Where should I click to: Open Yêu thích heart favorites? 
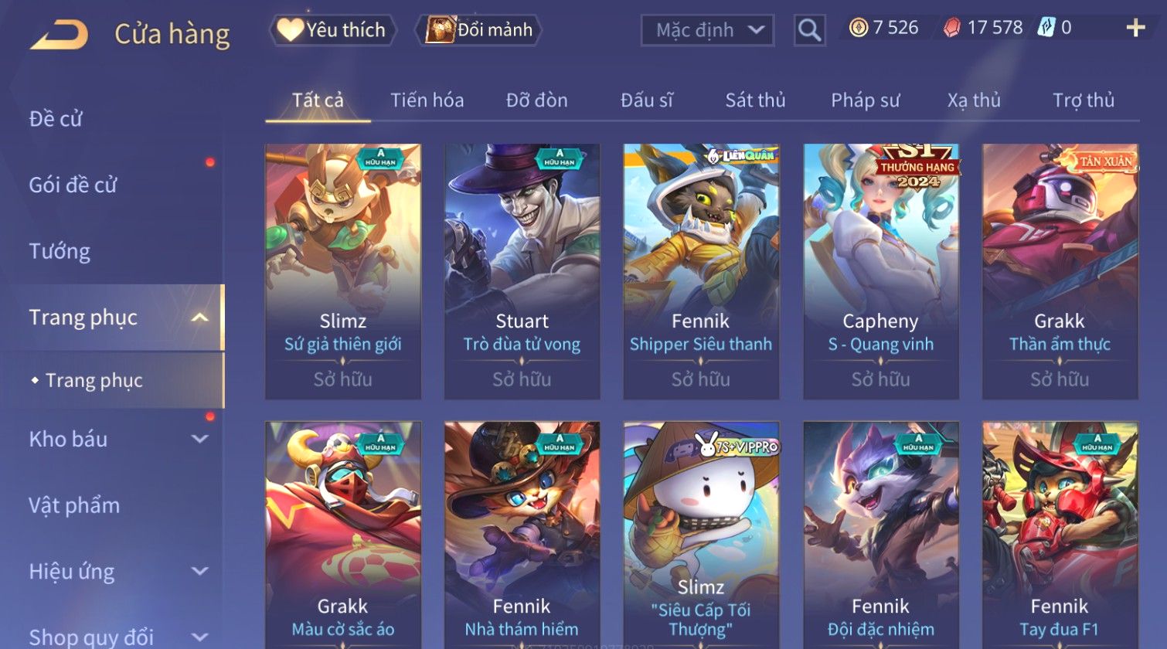click(332, 30)
